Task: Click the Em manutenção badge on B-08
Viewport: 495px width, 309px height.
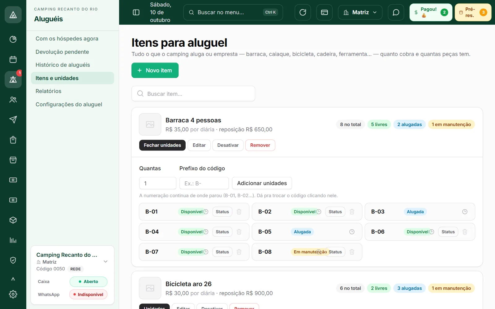Action: (309, 252)
